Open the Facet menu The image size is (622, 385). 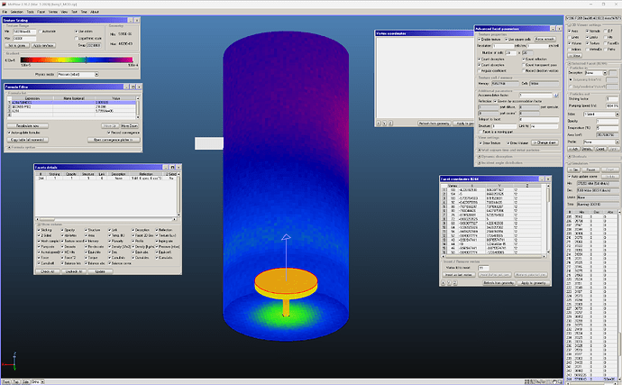pos(41,12)
